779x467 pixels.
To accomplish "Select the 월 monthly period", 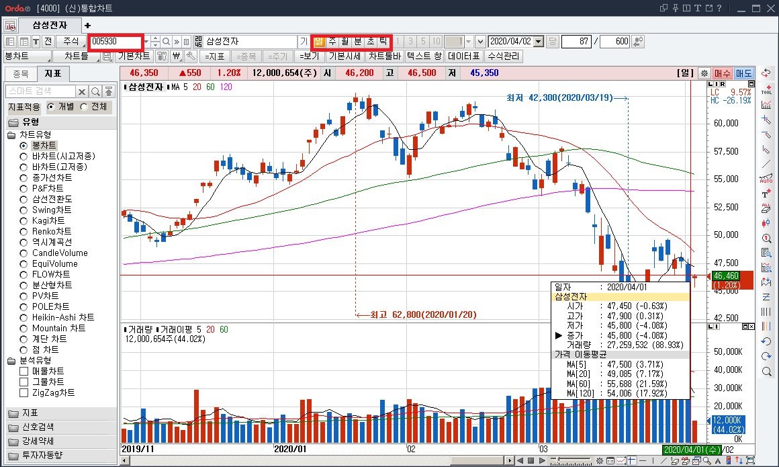I will [x=345, y=41].
